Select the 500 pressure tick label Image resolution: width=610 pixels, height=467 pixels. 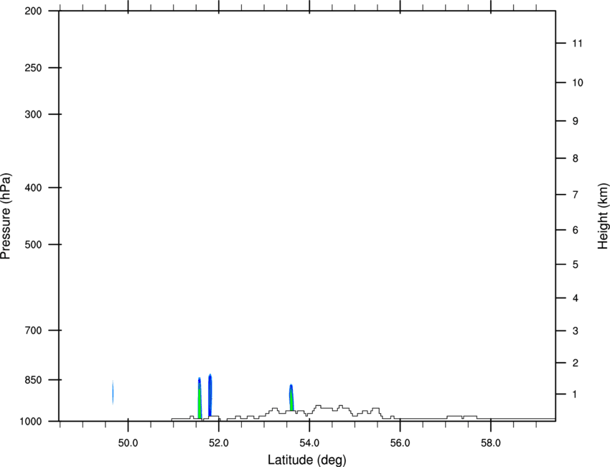(x=33, y=244)
